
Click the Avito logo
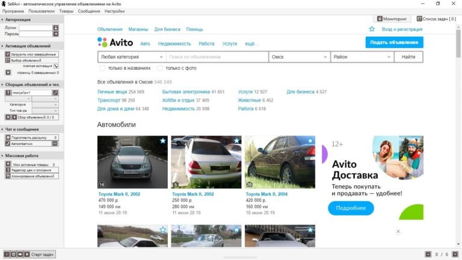(115, 43)
